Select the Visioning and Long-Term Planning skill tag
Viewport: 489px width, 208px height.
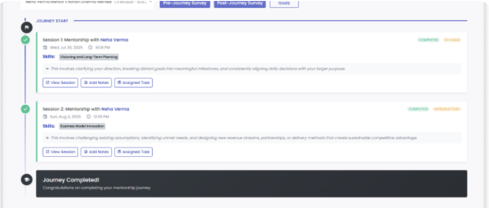tap(89, 57)
